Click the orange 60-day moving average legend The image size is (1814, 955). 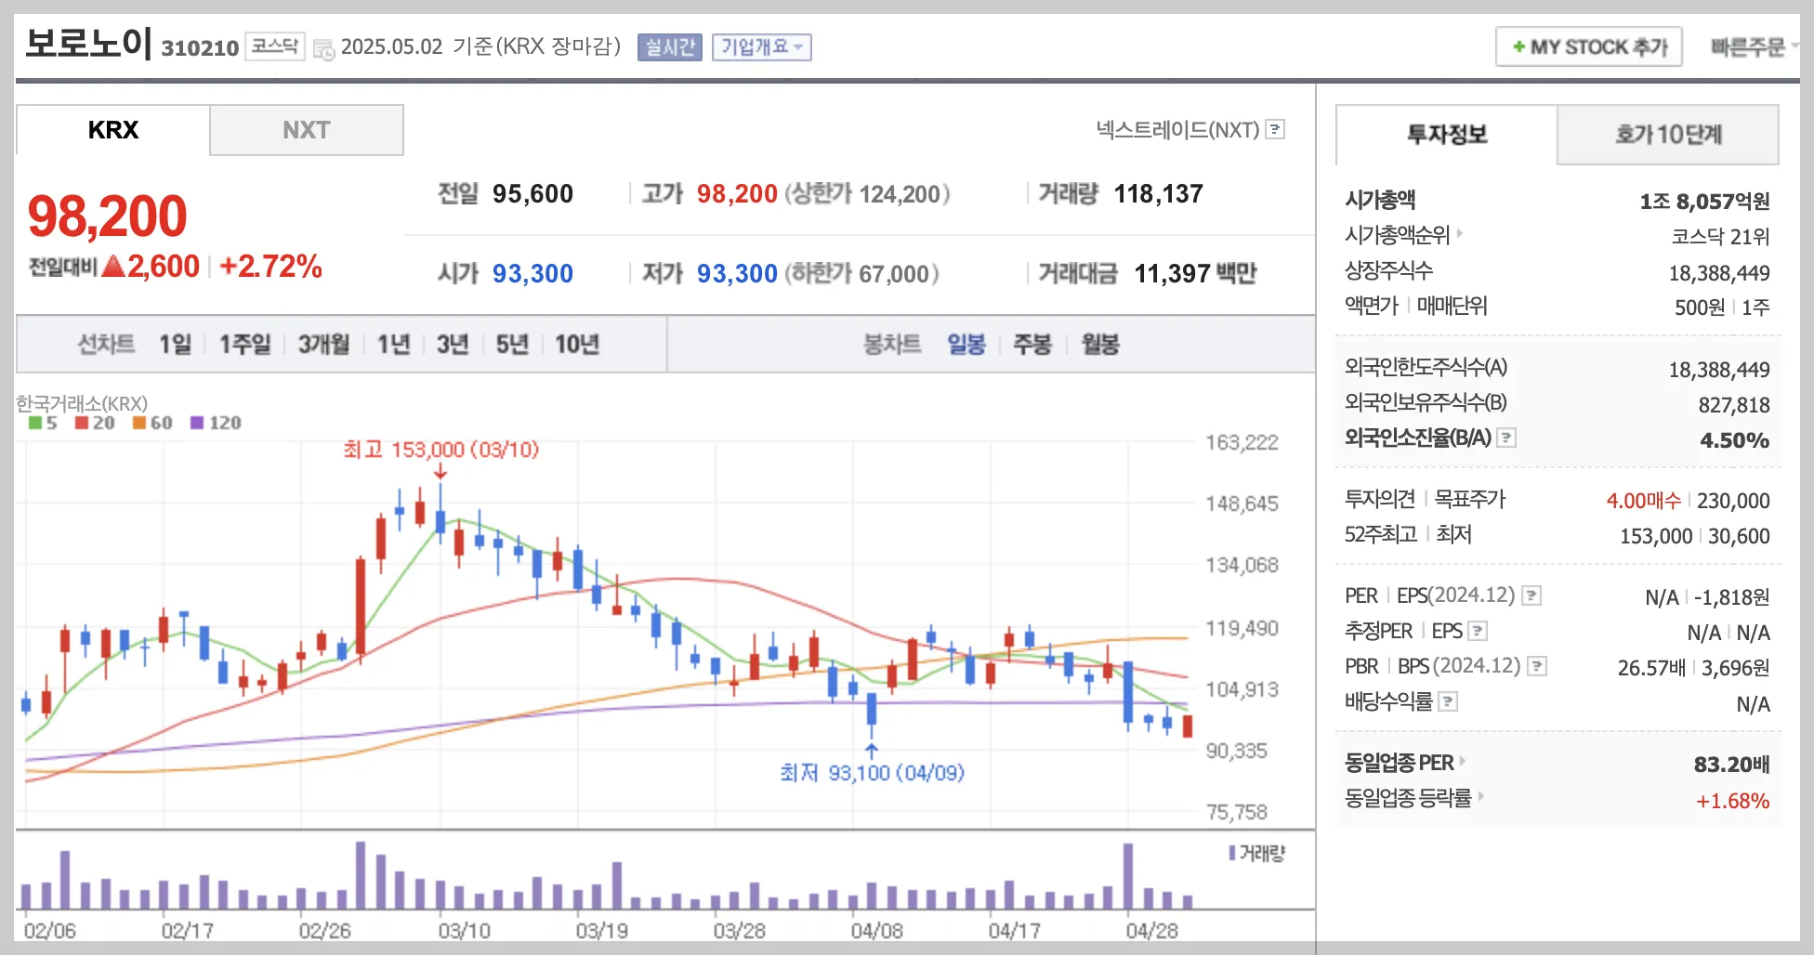point(152,423)
